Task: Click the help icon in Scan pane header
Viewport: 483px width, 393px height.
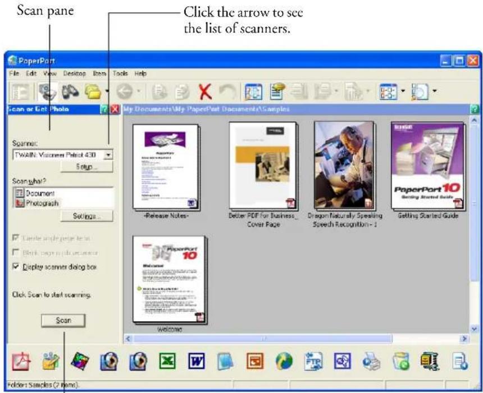Action: tap(104, 109)
